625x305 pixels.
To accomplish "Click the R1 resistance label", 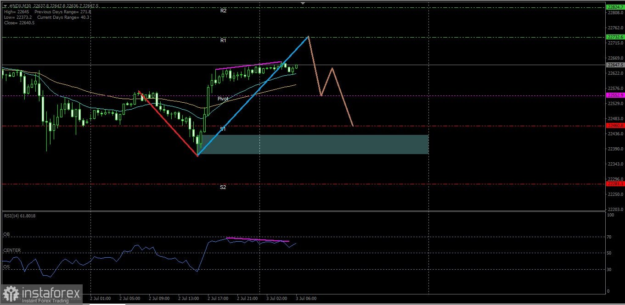I will [x=223, y=40].
